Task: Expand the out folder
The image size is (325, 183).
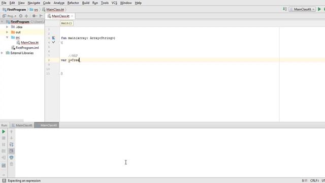Action: pos(7,32)
